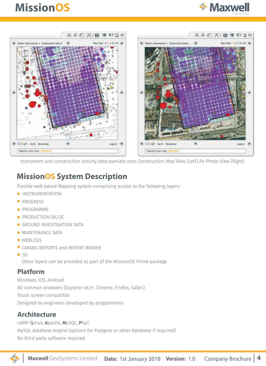The width and height of the screenshot is (266, 366).
Task: Click the "INSTRUMENTATION" list entry
Action: (42, 194)
